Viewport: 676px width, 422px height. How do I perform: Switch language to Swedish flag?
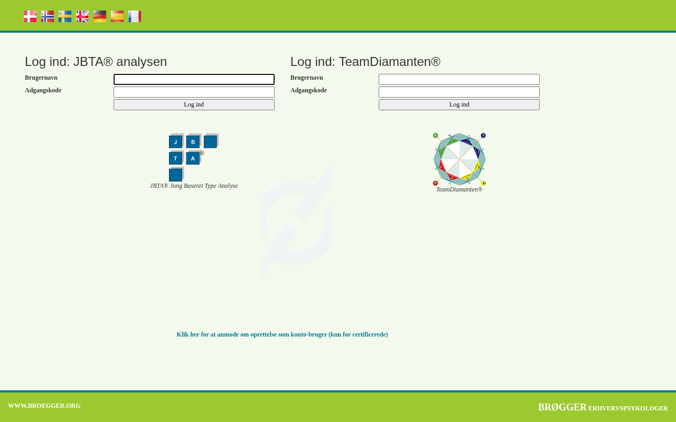click(x=65, y=16)
